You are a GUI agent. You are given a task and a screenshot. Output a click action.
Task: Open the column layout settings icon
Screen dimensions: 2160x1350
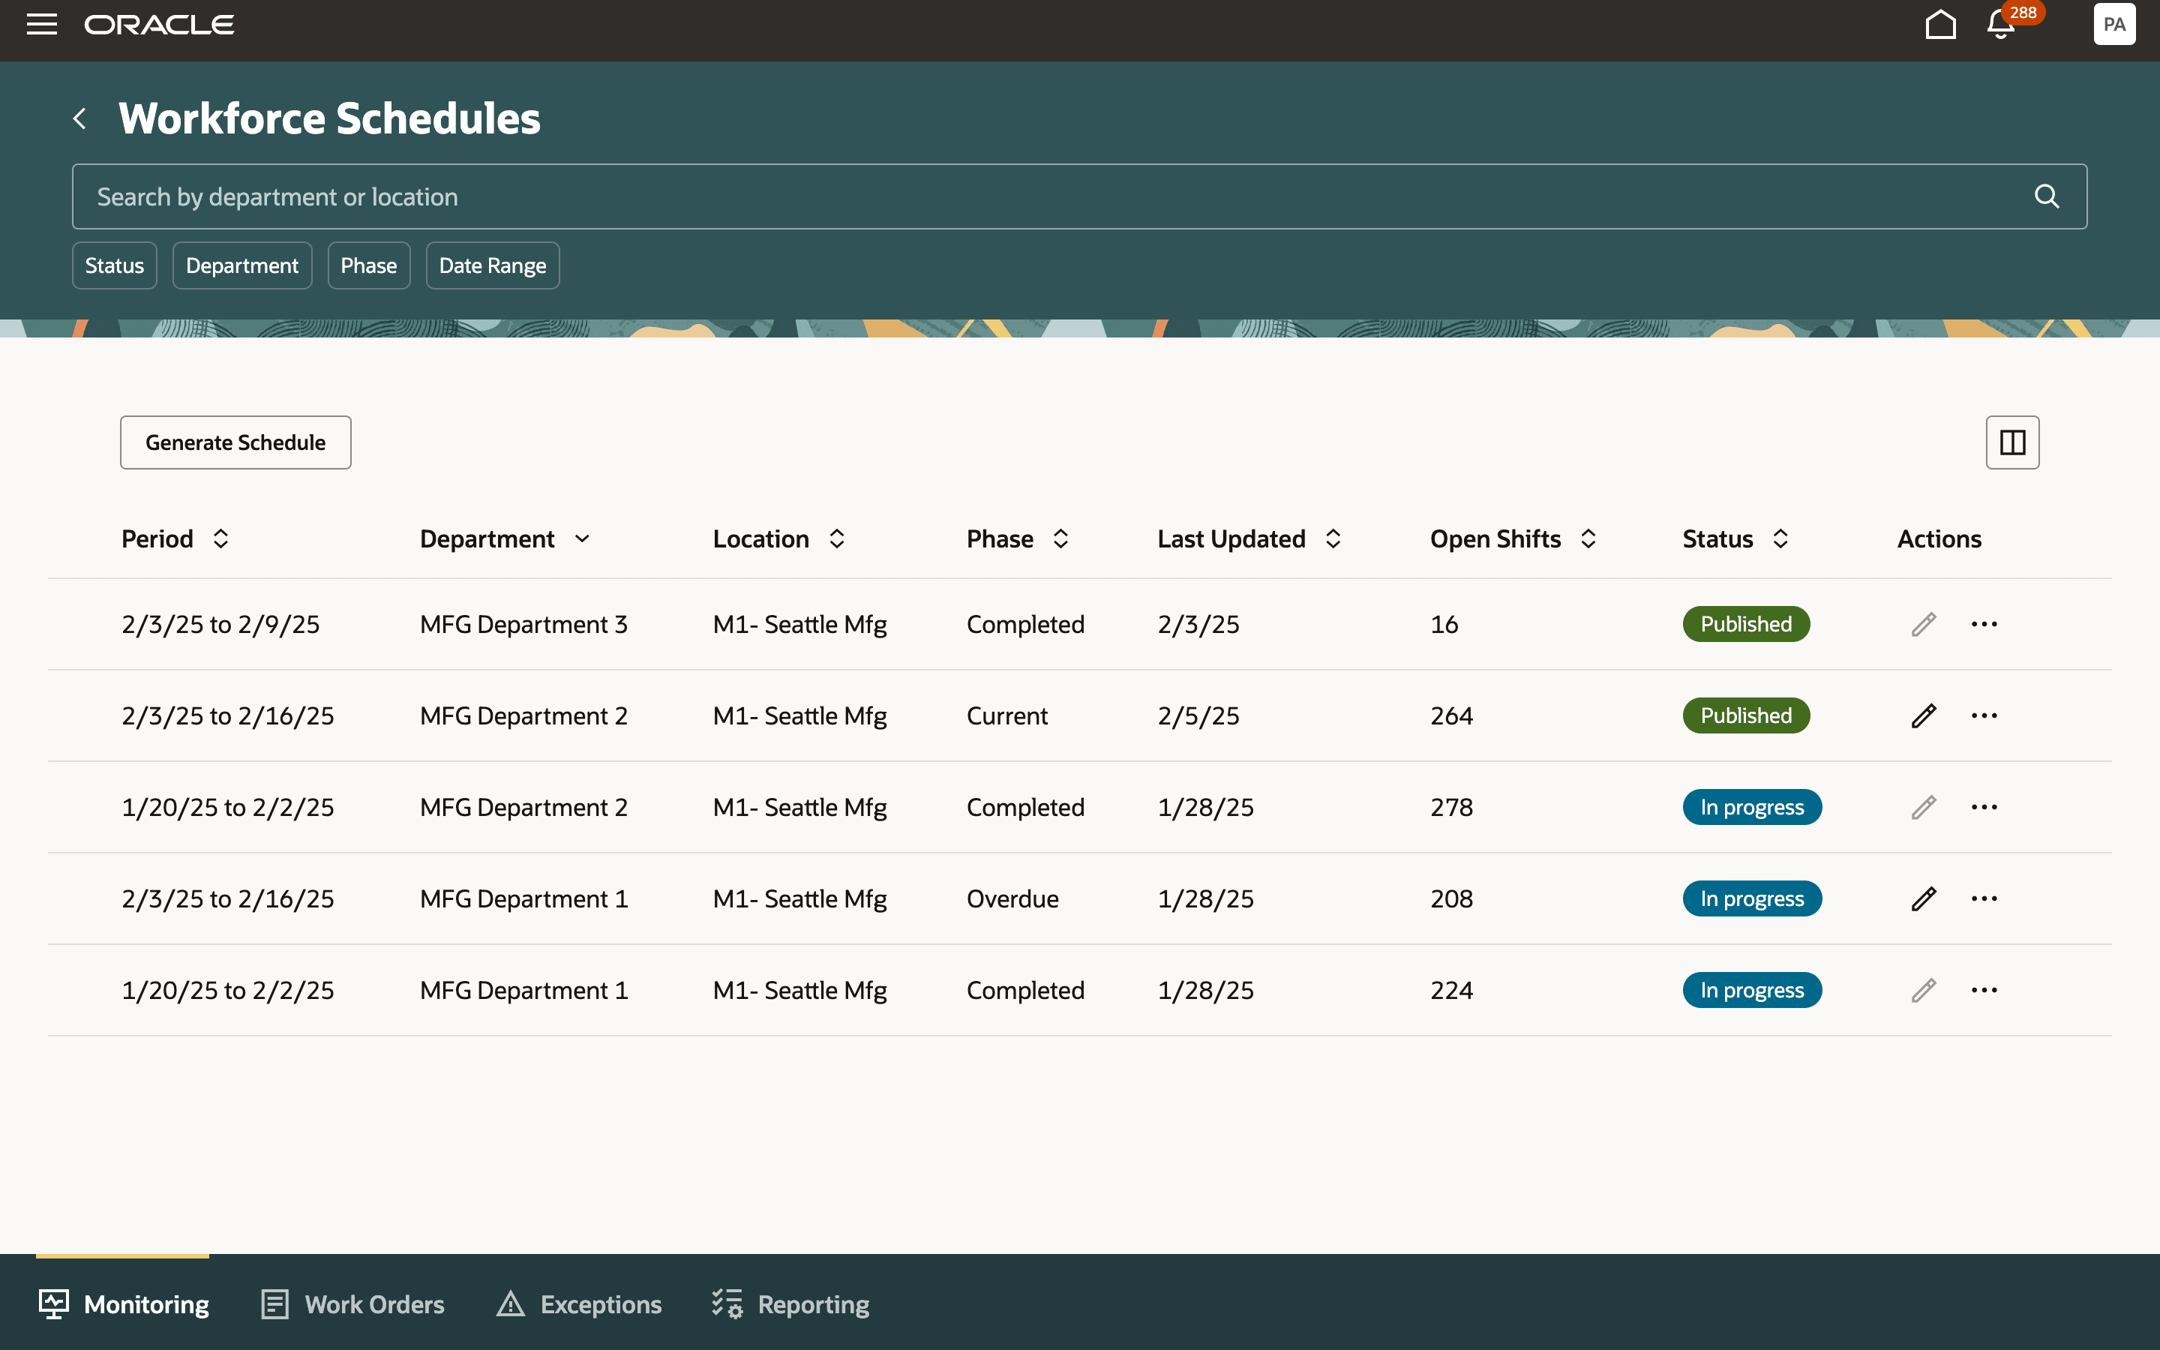(2011, 442)
